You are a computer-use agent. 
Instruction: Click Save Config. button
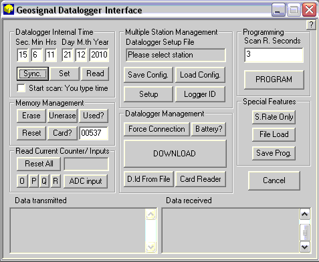[148, 75]
